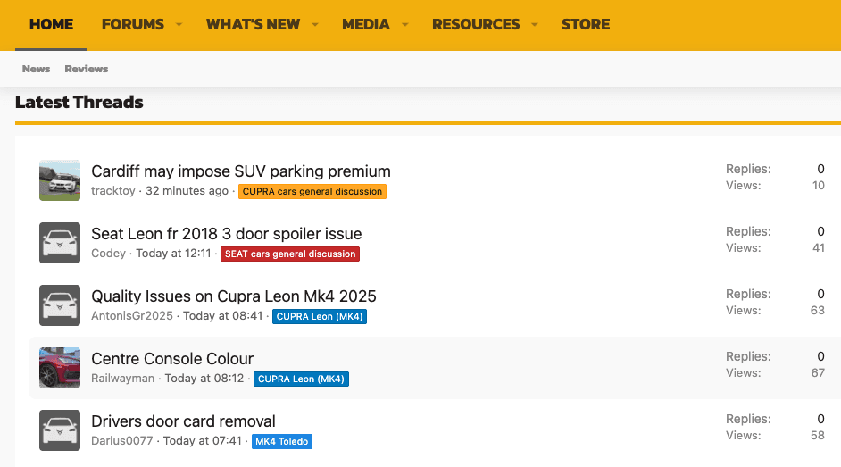Screen dimensions: 841x467
Task: Open the Store menu item
Action: pos(585,25)
